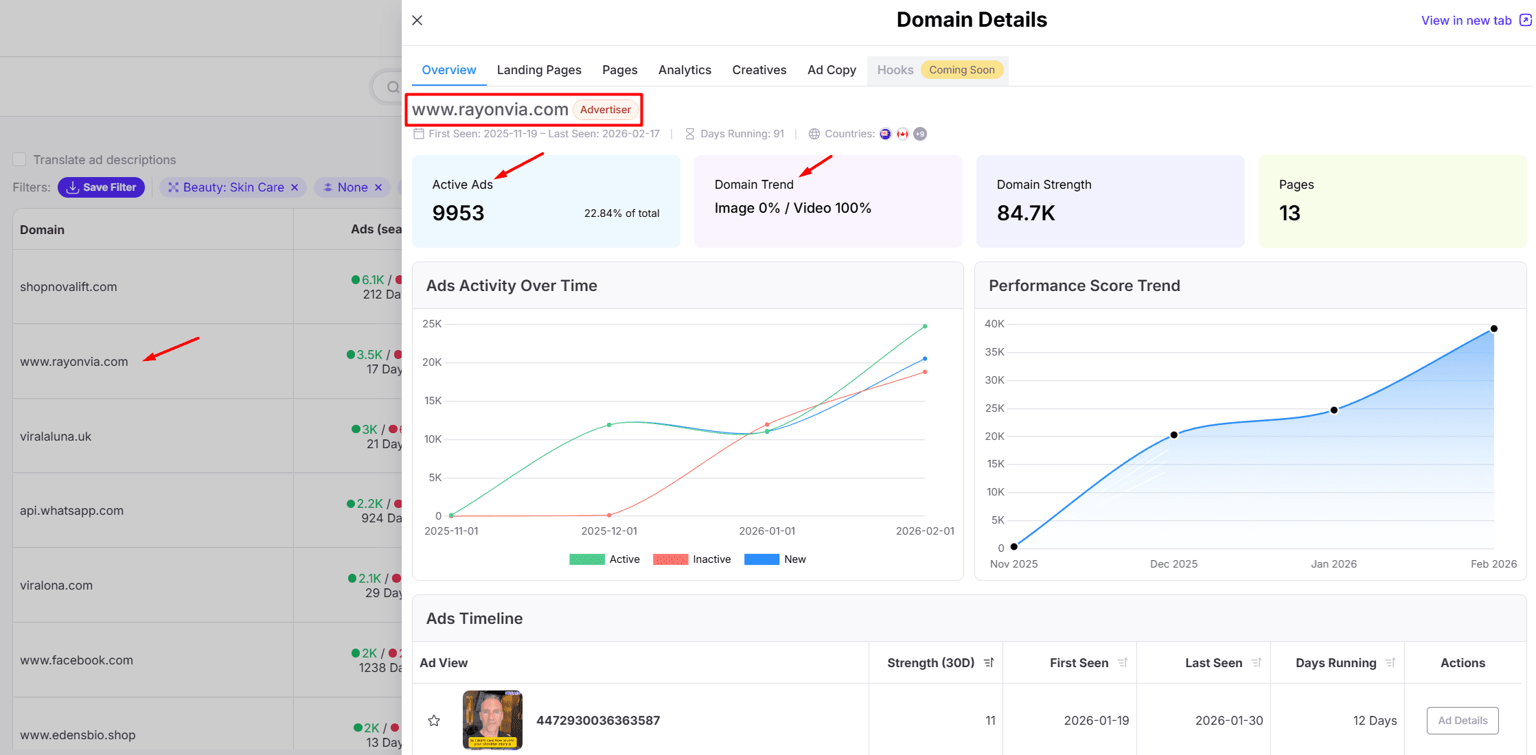The height and width of the screenshot is (755, 1536).
Task: Click the +9 more countries badge
Action: pyautogui.click(x=920, y=134)
